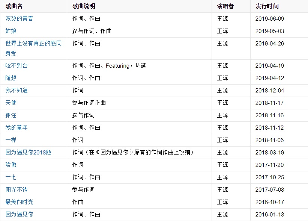Click the description 参与作词作曲 for 天使

point(89,103)
